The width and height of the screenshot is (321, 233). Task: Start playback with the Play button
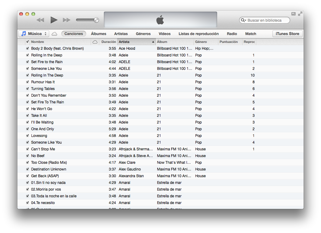click(x=54, y=20)
